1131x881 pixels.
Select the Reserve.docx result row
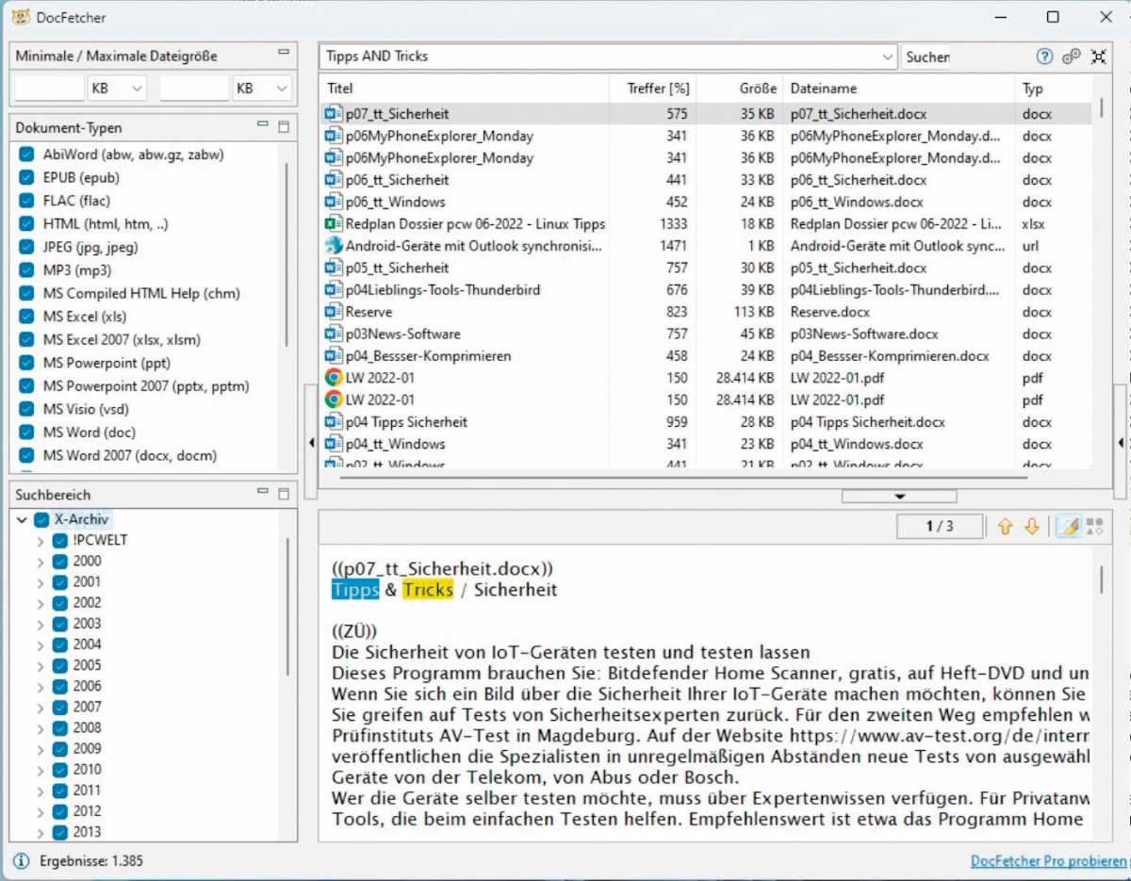[x=369, y=312]
